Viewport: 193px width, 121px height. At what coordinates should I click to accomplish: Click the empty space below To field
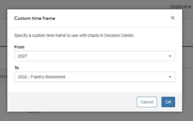click(x=95, y=87)
